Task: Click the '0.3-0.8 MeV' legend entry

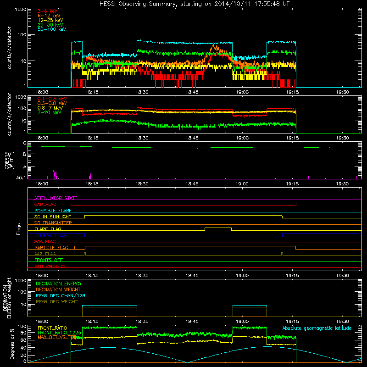Action: [52, 104]
